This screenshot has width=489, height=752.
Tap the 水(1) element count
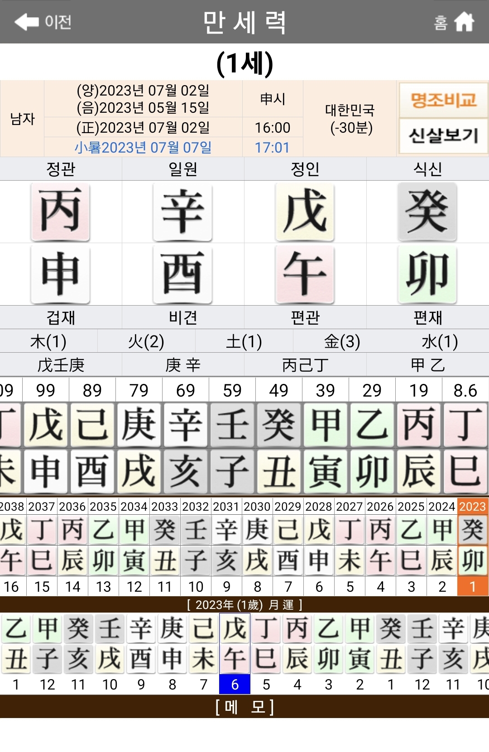point(440,341)
